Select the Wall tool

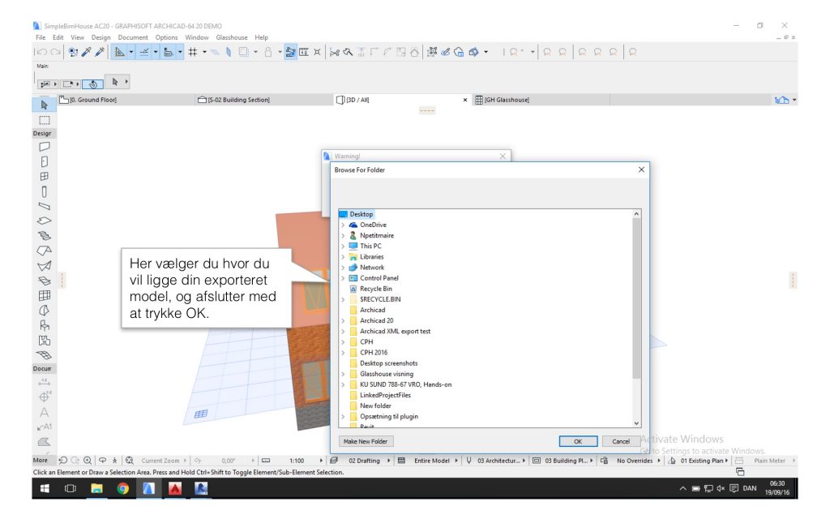click(x=44, y=146)
